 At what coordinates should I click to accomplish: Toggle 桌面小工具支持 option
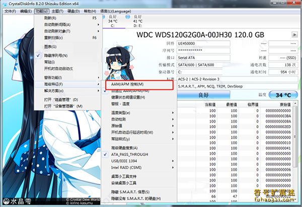(139, 176)
